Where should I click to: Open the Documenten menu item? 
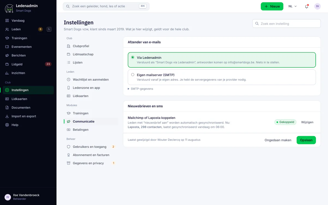(28, 108)
